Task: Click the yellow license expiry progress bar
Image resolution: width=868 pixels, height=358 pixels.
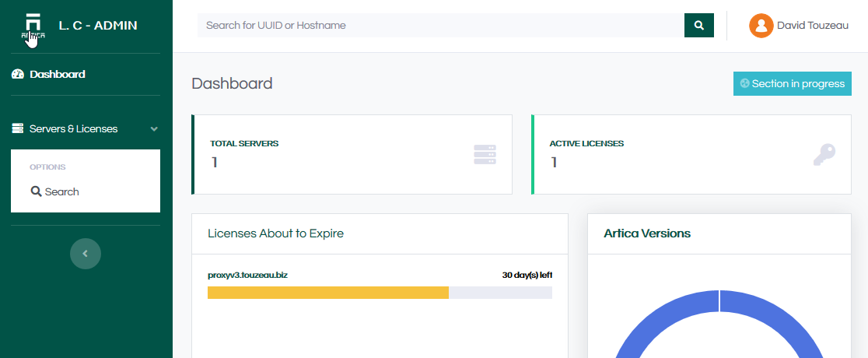Action: [x=328, y=293]
